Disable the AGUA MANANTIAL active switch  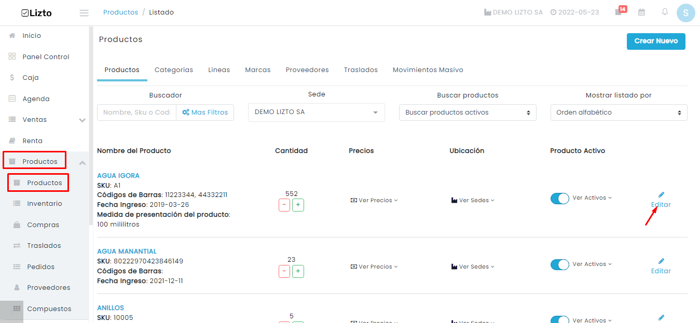[560, 264]
